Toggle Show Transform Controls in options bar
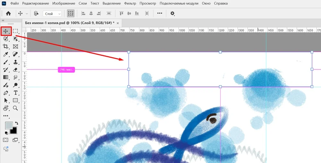Image resolution: width=321 pixels, height=163 pixels. click(71, 14)
